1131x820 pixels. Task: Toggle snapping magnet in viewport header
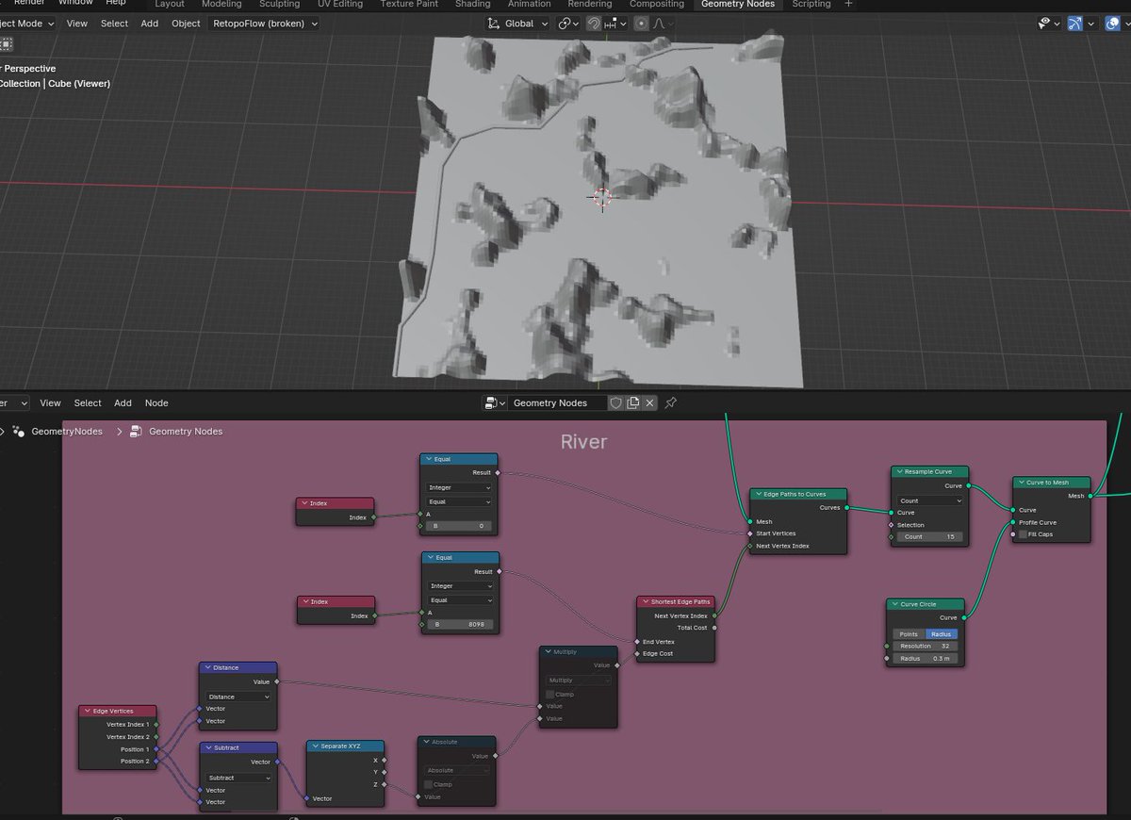(x=594, y=24)
